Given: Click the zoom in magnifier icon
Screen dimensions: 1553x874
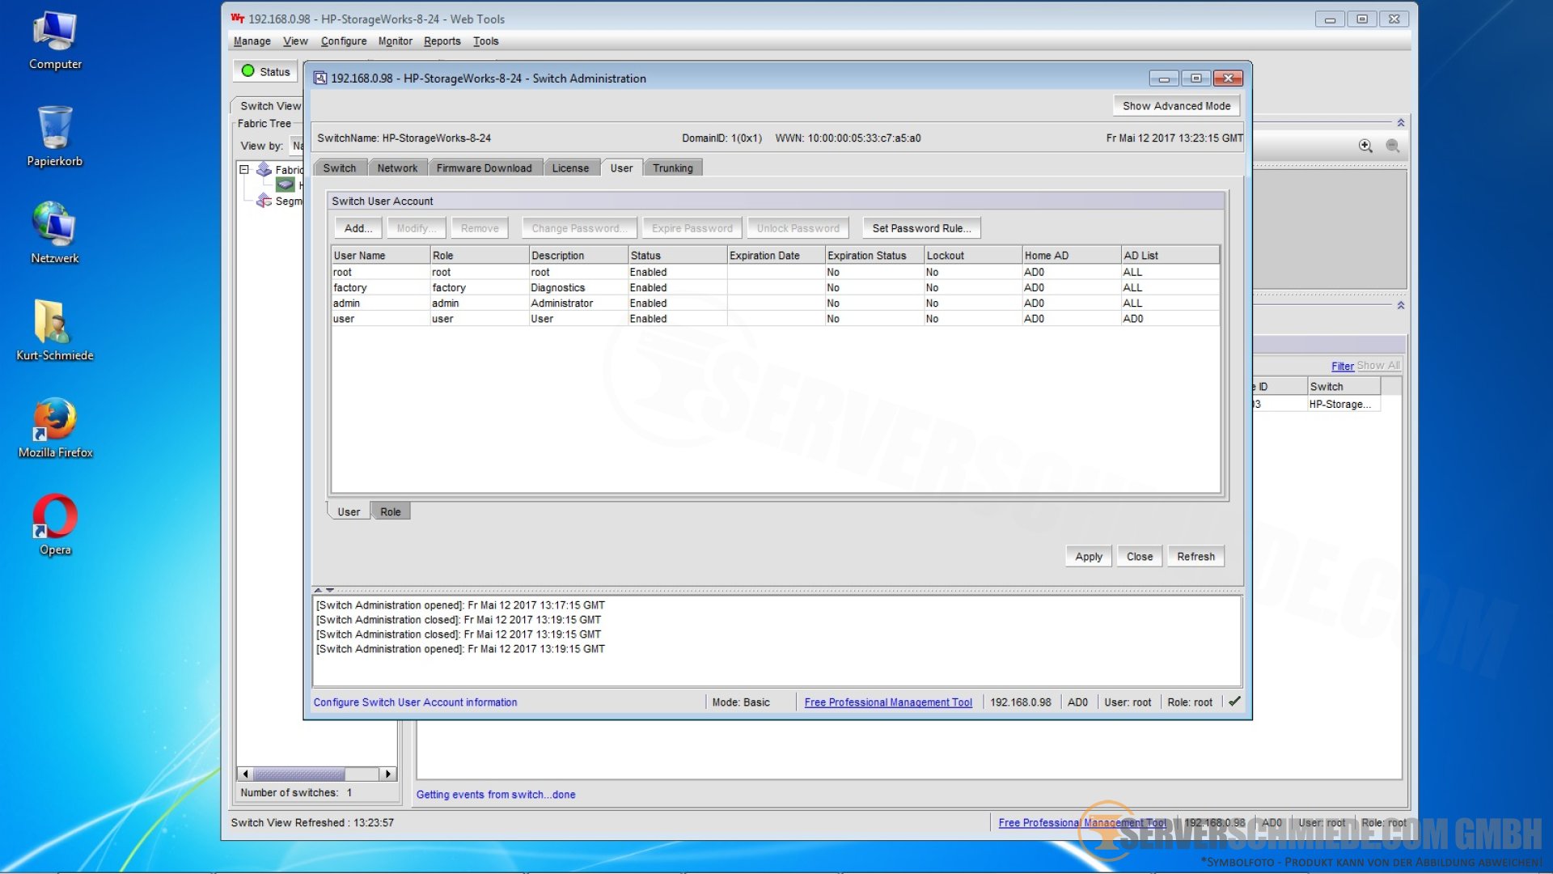Looking at the screenshot, I should coord(1365,146).
